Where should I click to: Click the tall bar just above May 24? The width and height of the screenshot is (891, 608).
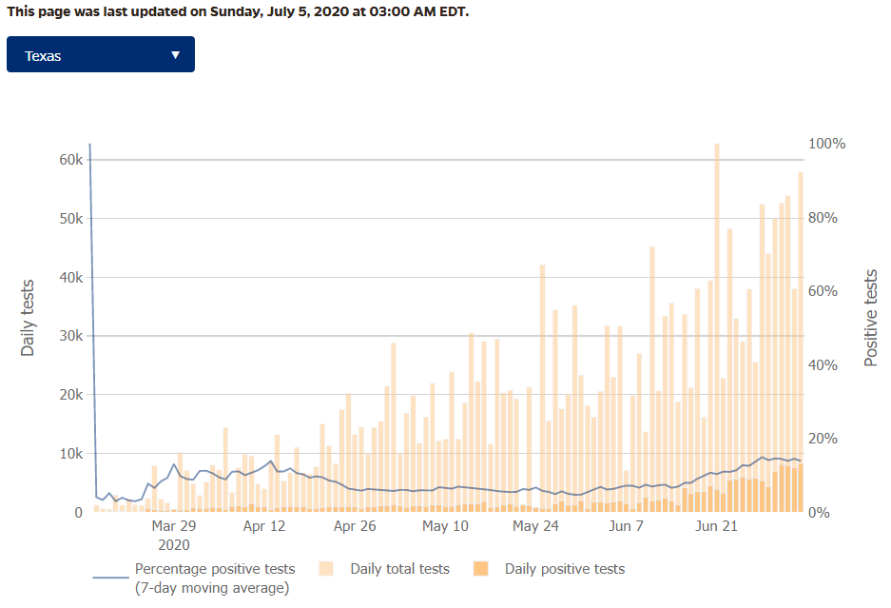[542, 381]
